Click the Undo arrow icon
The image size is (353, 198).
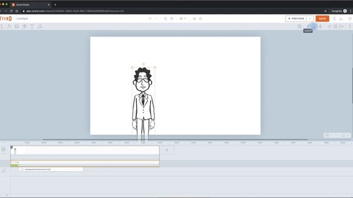click(150, 19)
